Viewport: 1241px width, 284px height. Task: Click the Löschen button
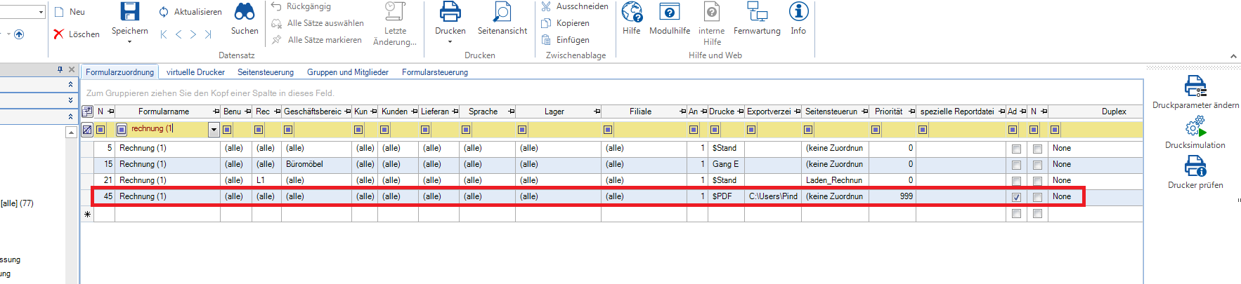coord(77,34)
